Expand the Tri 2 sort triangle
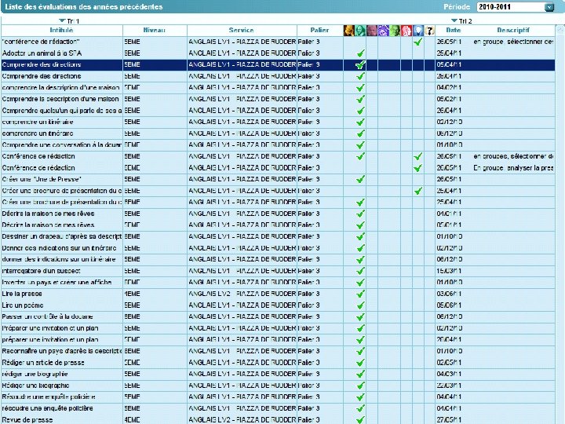The width and height of the screenshot is (565, 424). click(x=454, y=20)
